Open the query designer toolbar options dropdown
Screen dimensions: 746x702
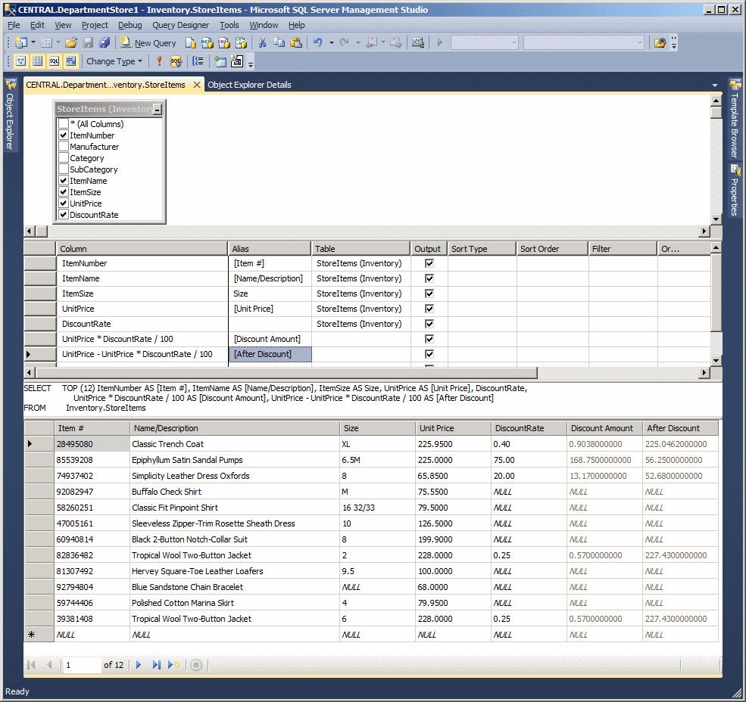251,64
